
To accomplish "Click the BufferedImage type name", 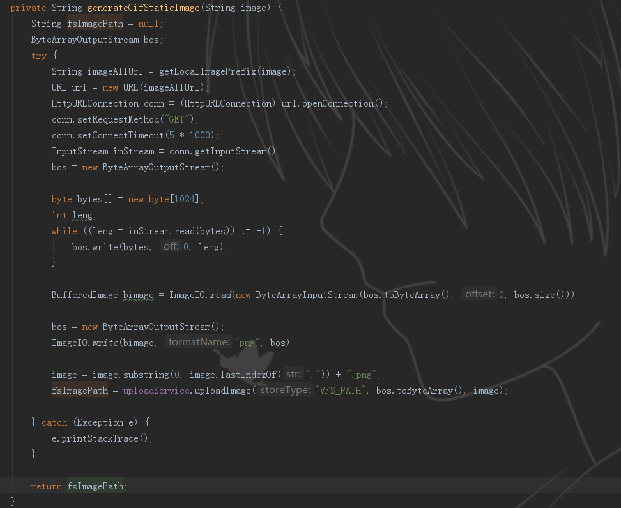I will (x=84, y=295).
